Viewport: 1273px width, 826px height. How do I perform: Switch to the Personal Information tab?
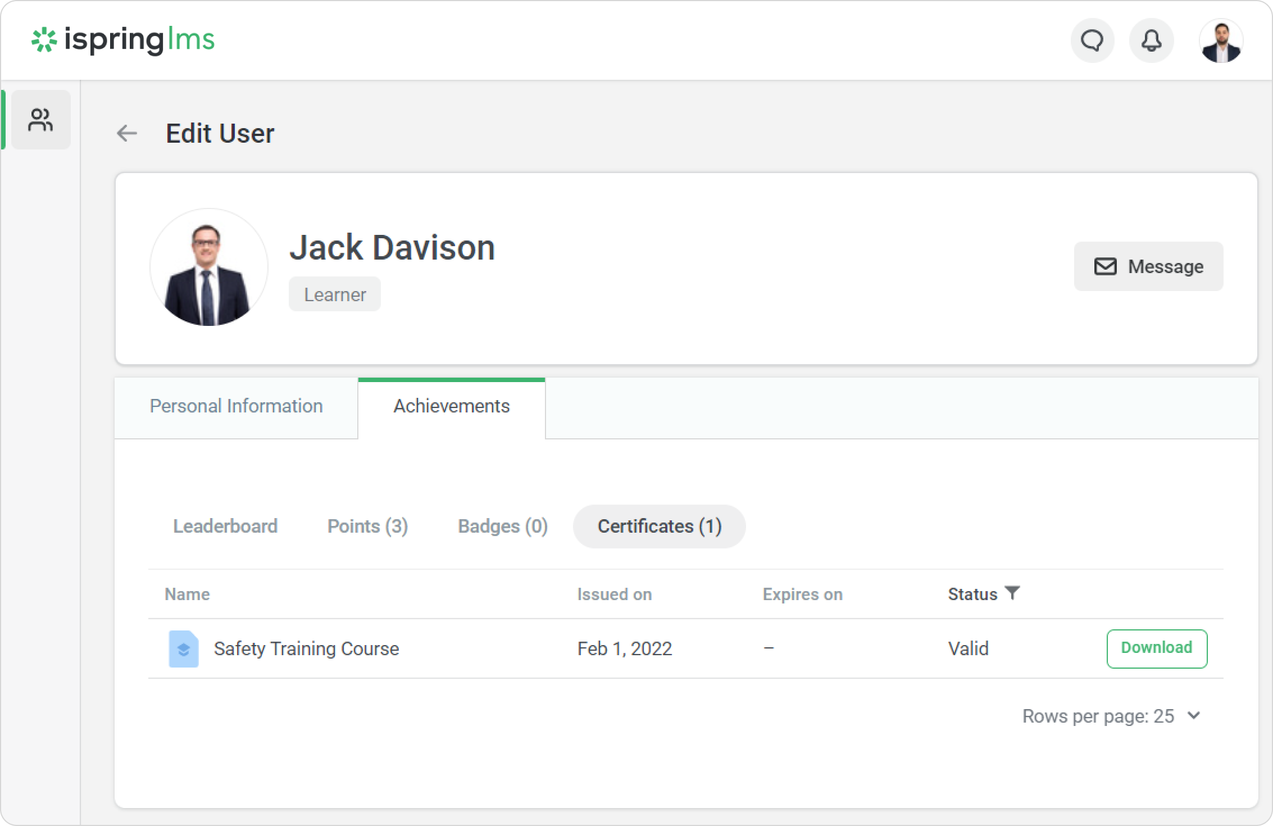coord(236,406)
